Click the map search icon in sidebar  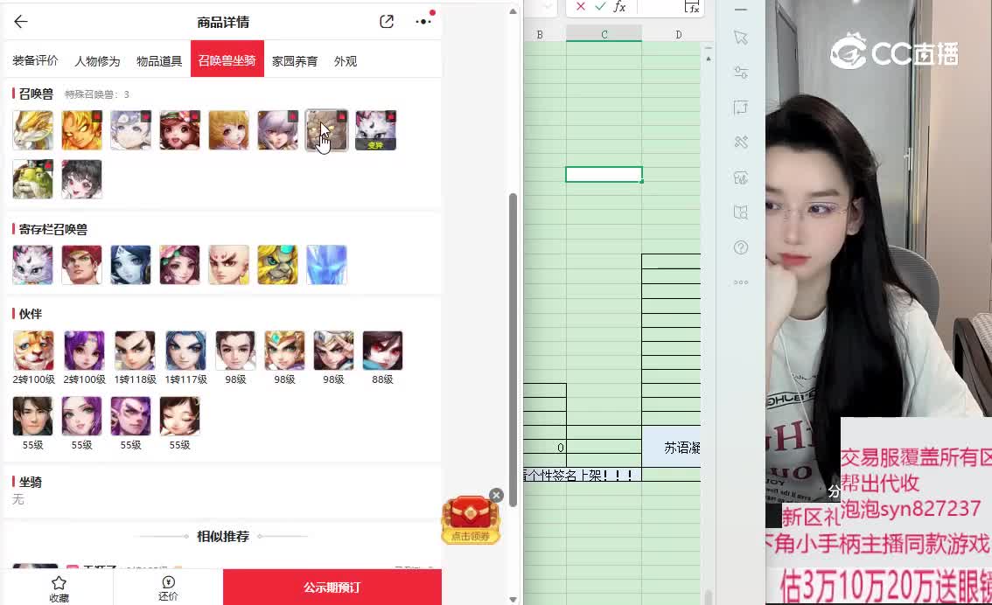tap(741, 212)
